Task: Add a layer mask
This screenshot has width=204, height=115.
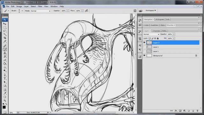Action: coord(180,111)
